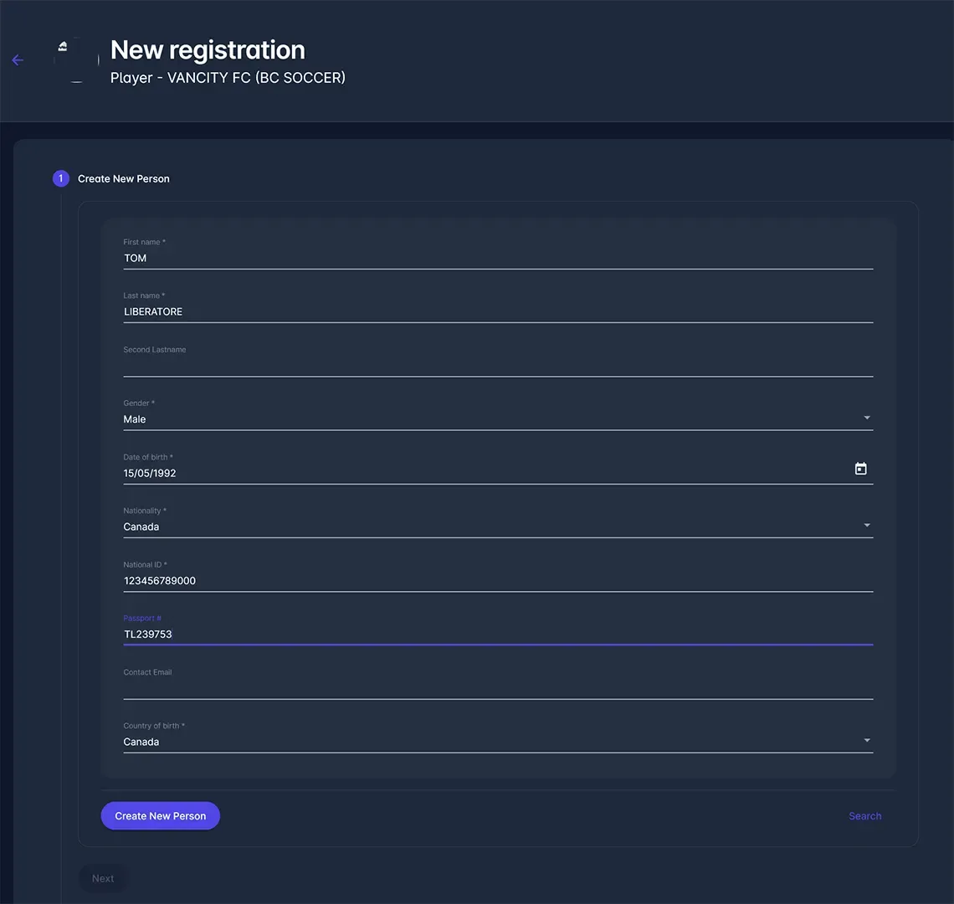Viewport: 954px width, 904px height.
Task: Click the Player - VANCITY FC subtitle
Action: (228, 78)
